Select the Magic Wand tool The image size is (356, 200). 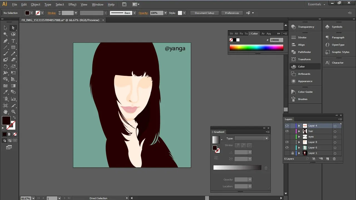(x=5, y=34)
